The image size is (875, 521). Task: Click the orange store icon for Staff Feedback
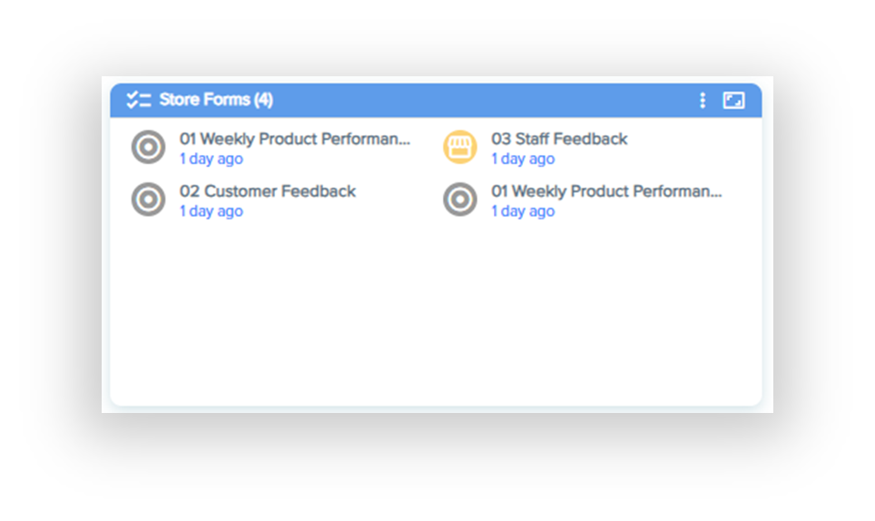pyautogui.click(x=460, y=147)
